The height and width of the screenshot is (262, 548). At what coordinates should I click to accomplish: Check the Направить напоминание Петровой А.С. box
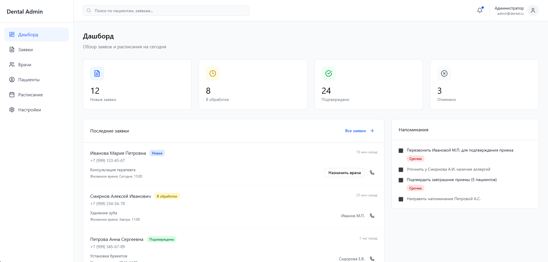click(401, 199)
